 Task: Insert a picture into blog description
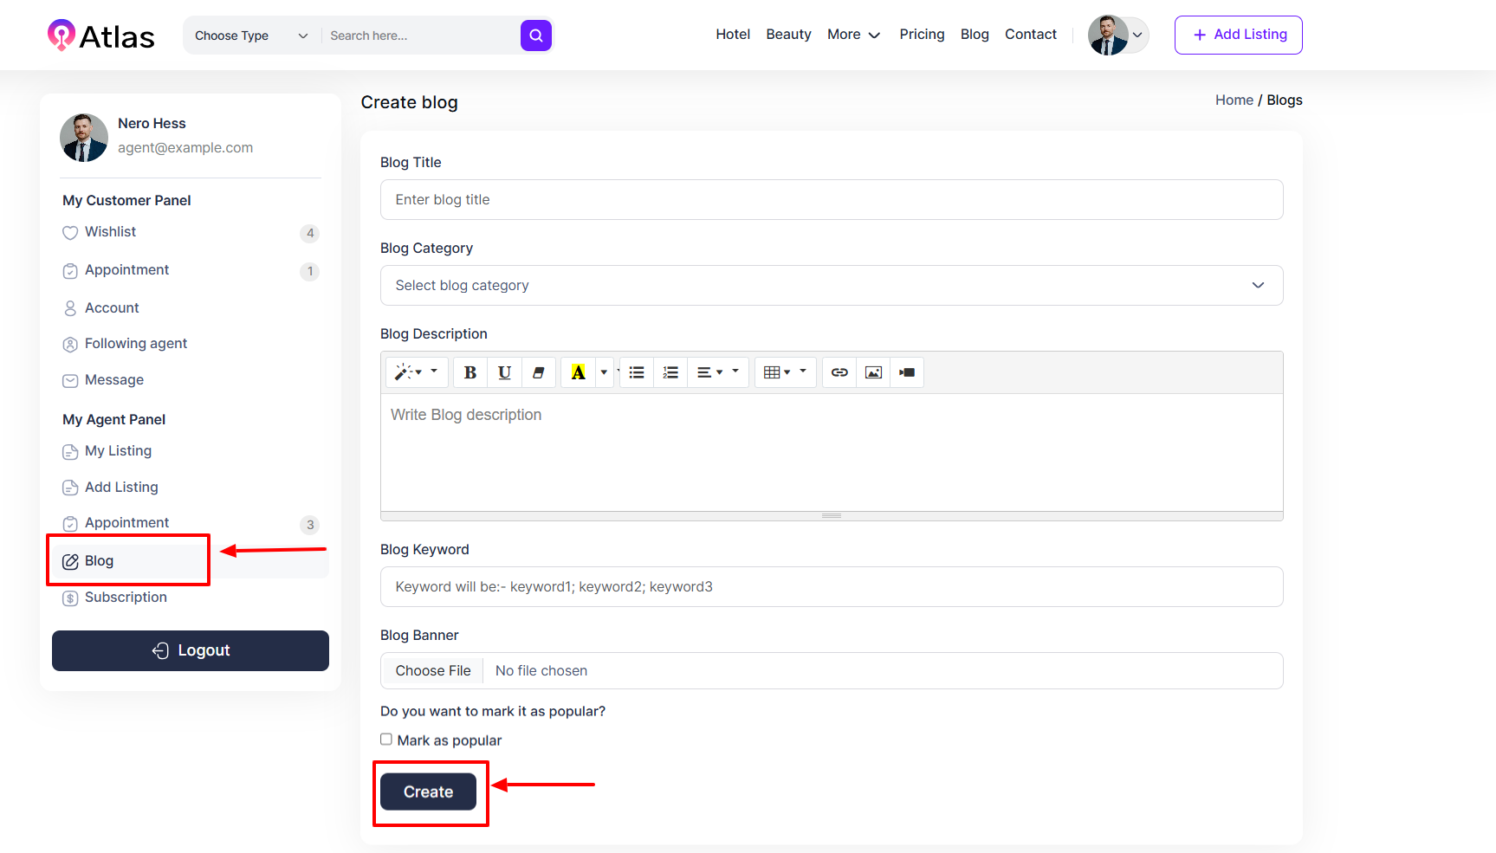[873, 372]
